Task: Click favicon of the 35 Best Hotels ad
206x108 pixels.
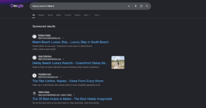Action: 35,94
